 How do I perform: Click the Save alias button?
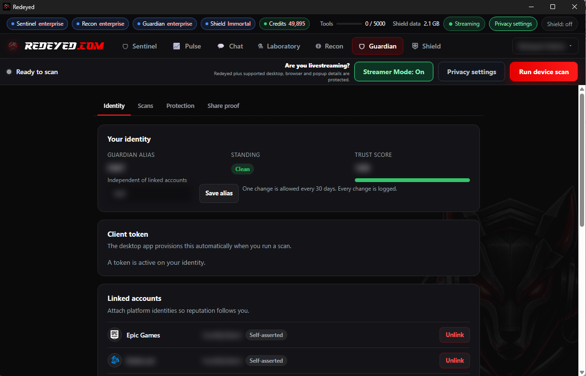219,193
